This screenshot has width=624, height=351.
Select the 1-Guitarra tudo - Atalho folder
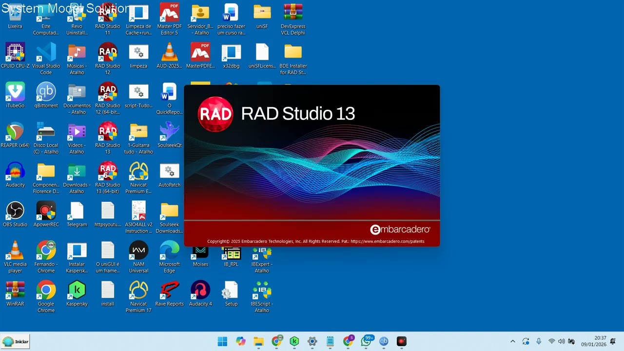[x=138, y=138]
